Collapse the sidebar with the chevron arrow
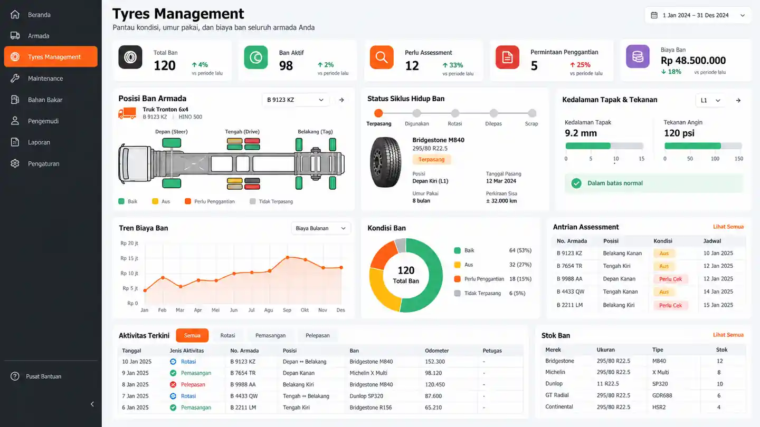 click(92, 404)
